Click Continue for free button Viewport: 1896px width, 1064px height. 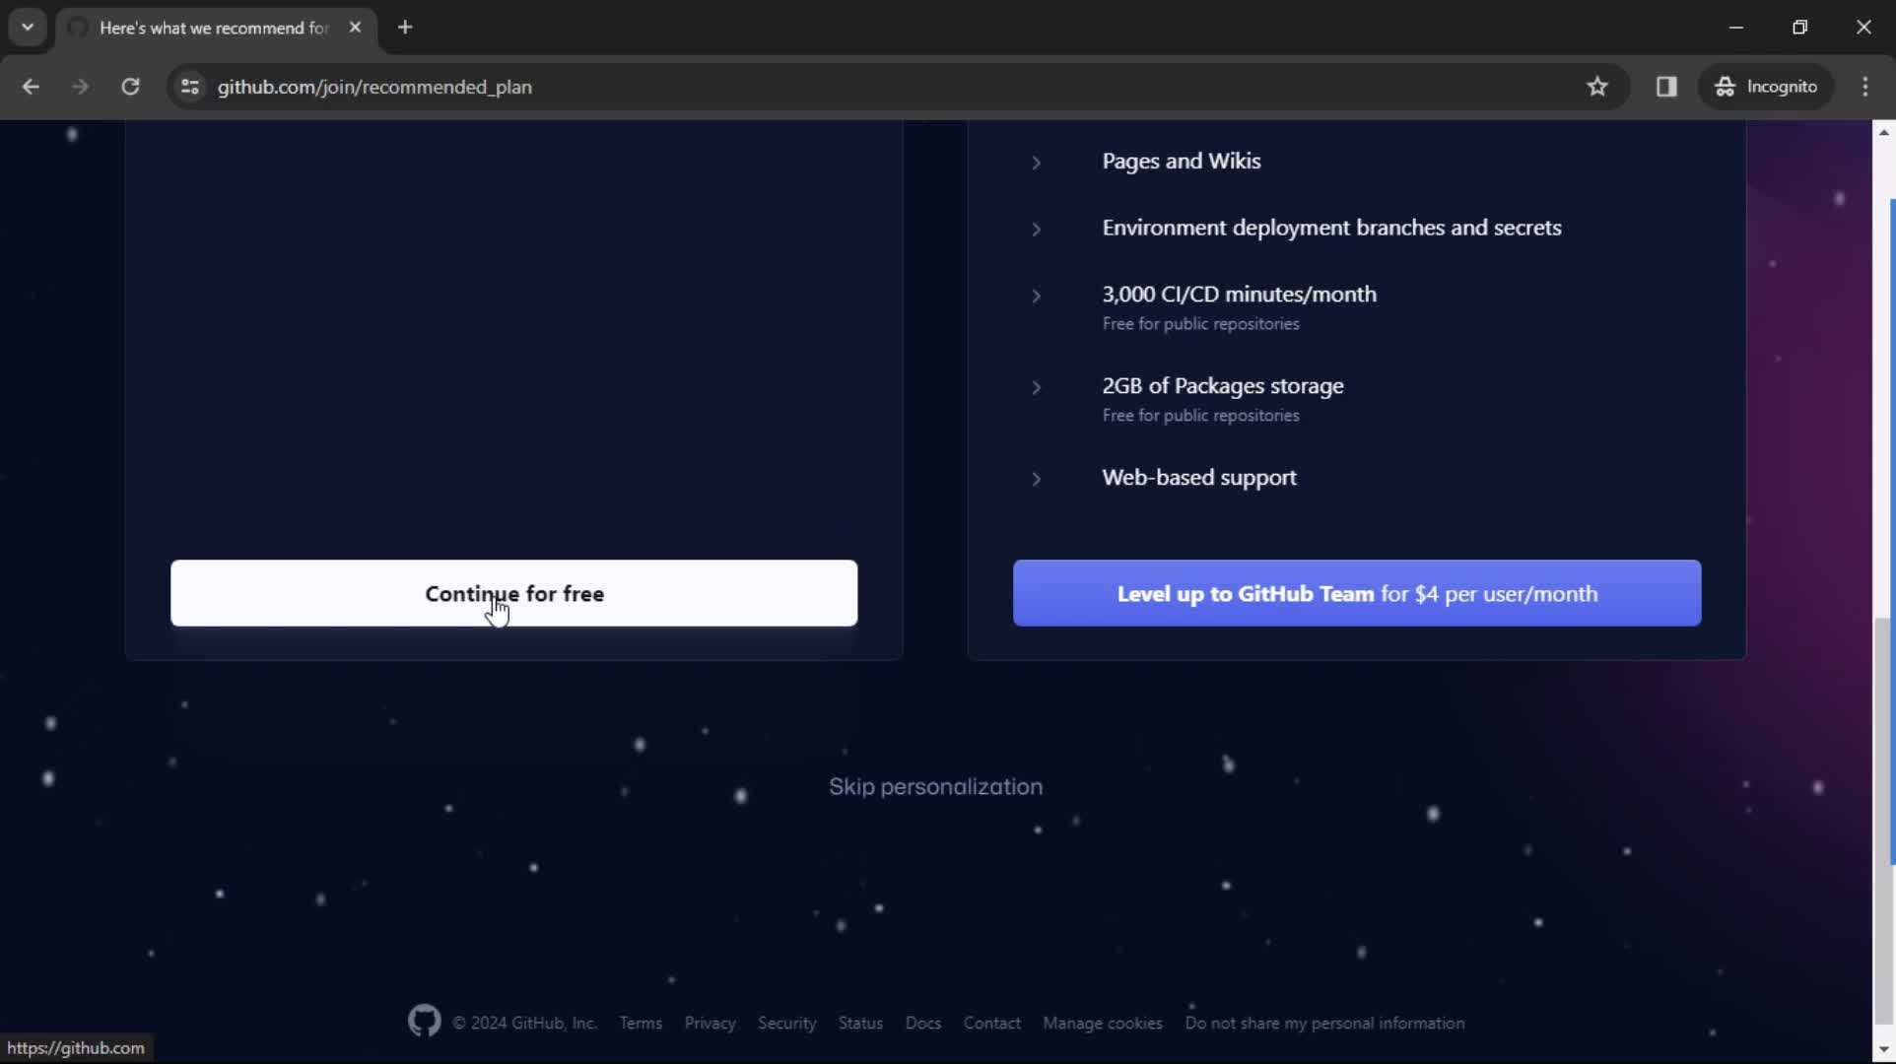(x=513, y=592)
